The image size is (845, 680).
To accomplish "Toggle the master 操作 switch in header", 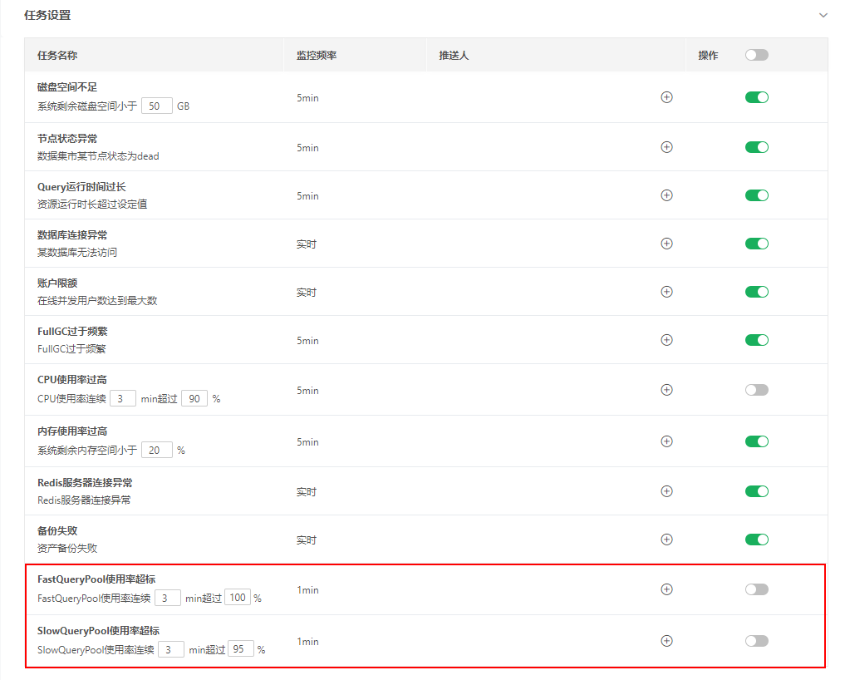I will pyautogui.click(x=756, y=55).
